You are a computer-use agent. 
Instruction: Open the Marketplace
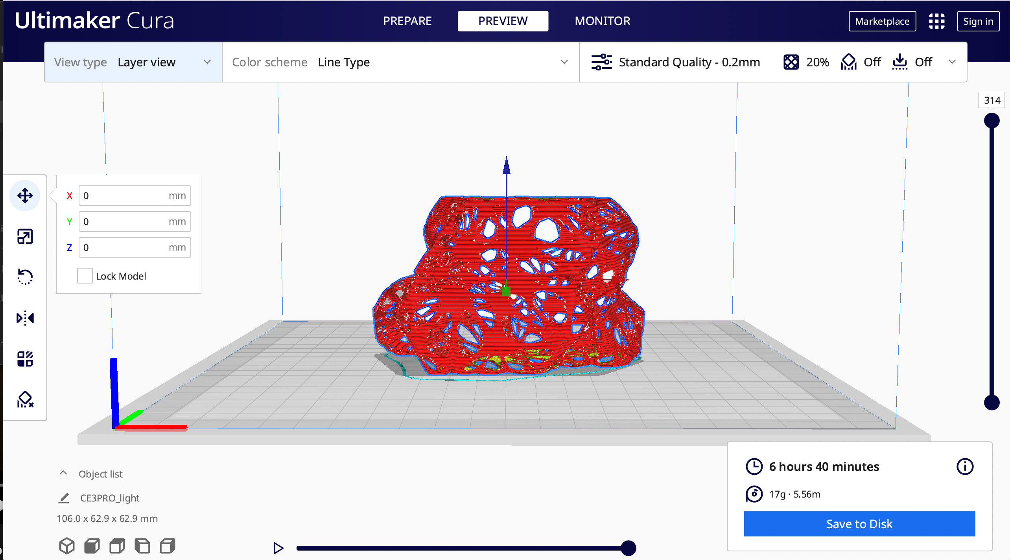(882, 21)
